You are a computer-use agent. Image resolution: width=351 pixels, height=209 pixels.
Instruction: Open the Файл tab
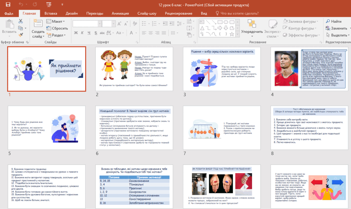9,13
